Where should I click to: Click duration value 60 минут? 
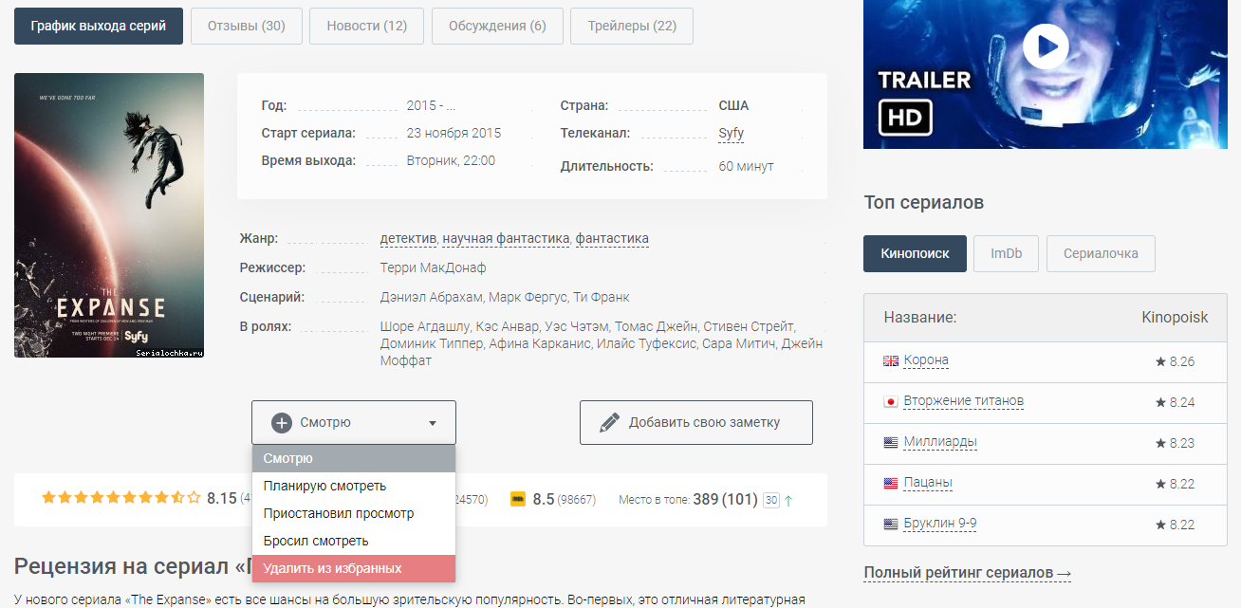coord(746,166)
